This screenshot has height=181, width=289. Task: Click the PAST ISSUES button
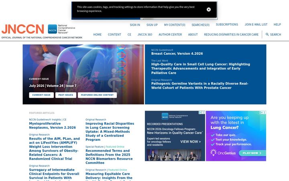tap(65, 95)
